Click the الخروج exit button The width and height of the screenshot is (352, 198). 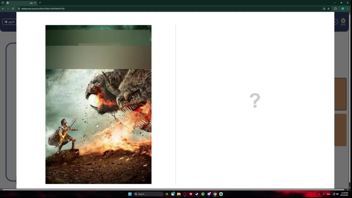coord(9,22)
